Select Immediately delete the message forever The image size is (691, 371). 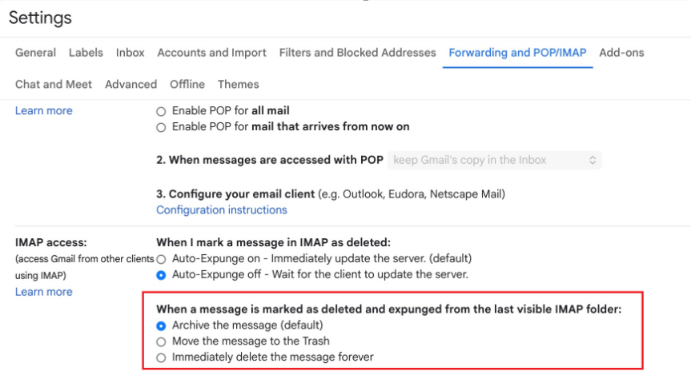161,357
